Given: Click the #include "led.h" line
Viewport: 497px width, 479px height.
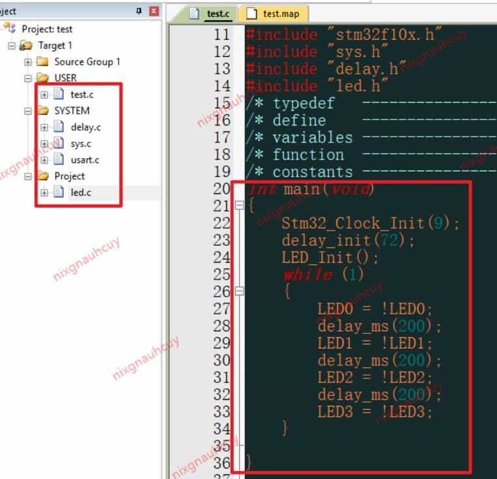Looking at the screenshot, I should [317, 86].
